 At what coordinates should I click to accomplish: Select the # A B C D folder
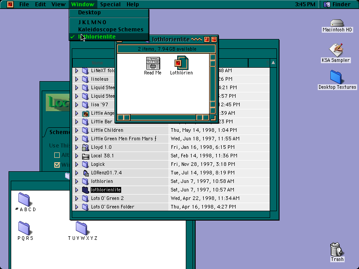tap(24, 200)
